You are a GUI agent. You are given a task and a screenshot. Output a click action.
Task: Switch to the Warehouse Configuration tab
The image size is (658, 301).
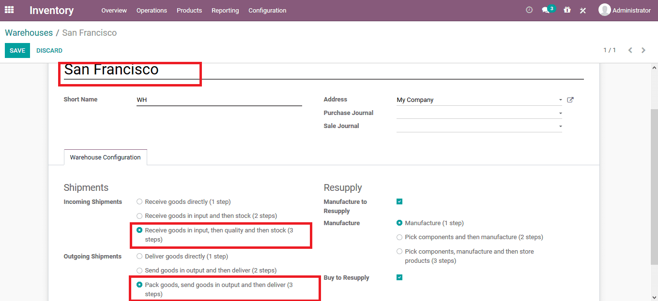(106, 158)
